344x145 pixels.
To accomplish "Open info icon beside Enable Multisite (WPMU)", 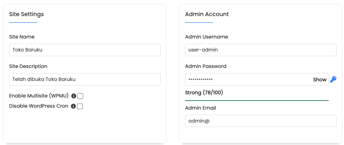I will 74,96.
